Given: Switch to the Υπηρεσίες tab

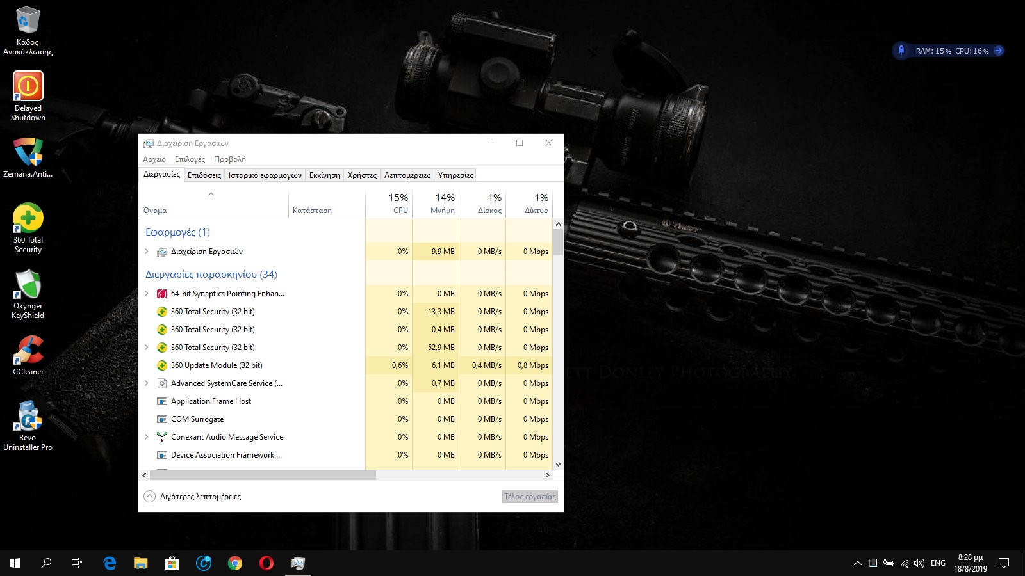Looking at the screenshot, I should coord(455,175).
